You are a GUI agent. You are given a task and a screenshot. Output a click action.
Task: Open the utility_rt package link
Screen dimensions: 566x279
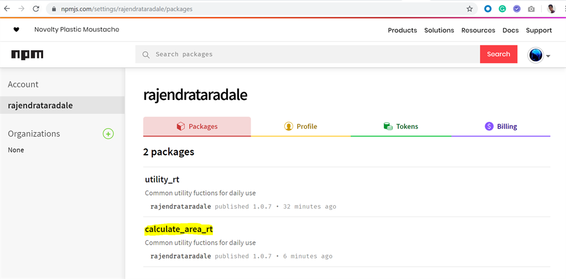(x=162, y=180)
